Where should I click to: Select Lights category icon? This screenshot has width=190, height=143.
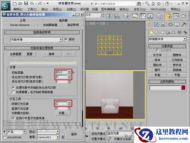162,32
